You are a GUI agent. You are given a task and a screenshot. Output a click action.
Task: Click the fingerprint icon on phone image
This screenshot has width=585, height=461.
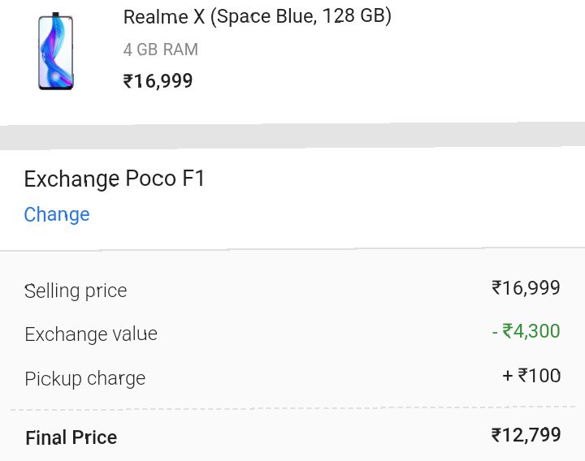pos(55,77)
